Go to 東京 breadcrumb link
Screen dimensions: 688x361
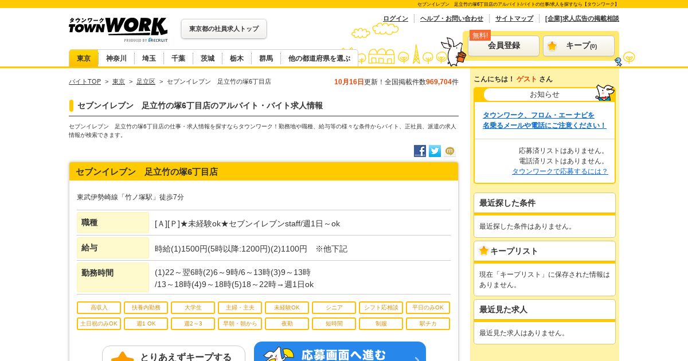coord(119,82)
